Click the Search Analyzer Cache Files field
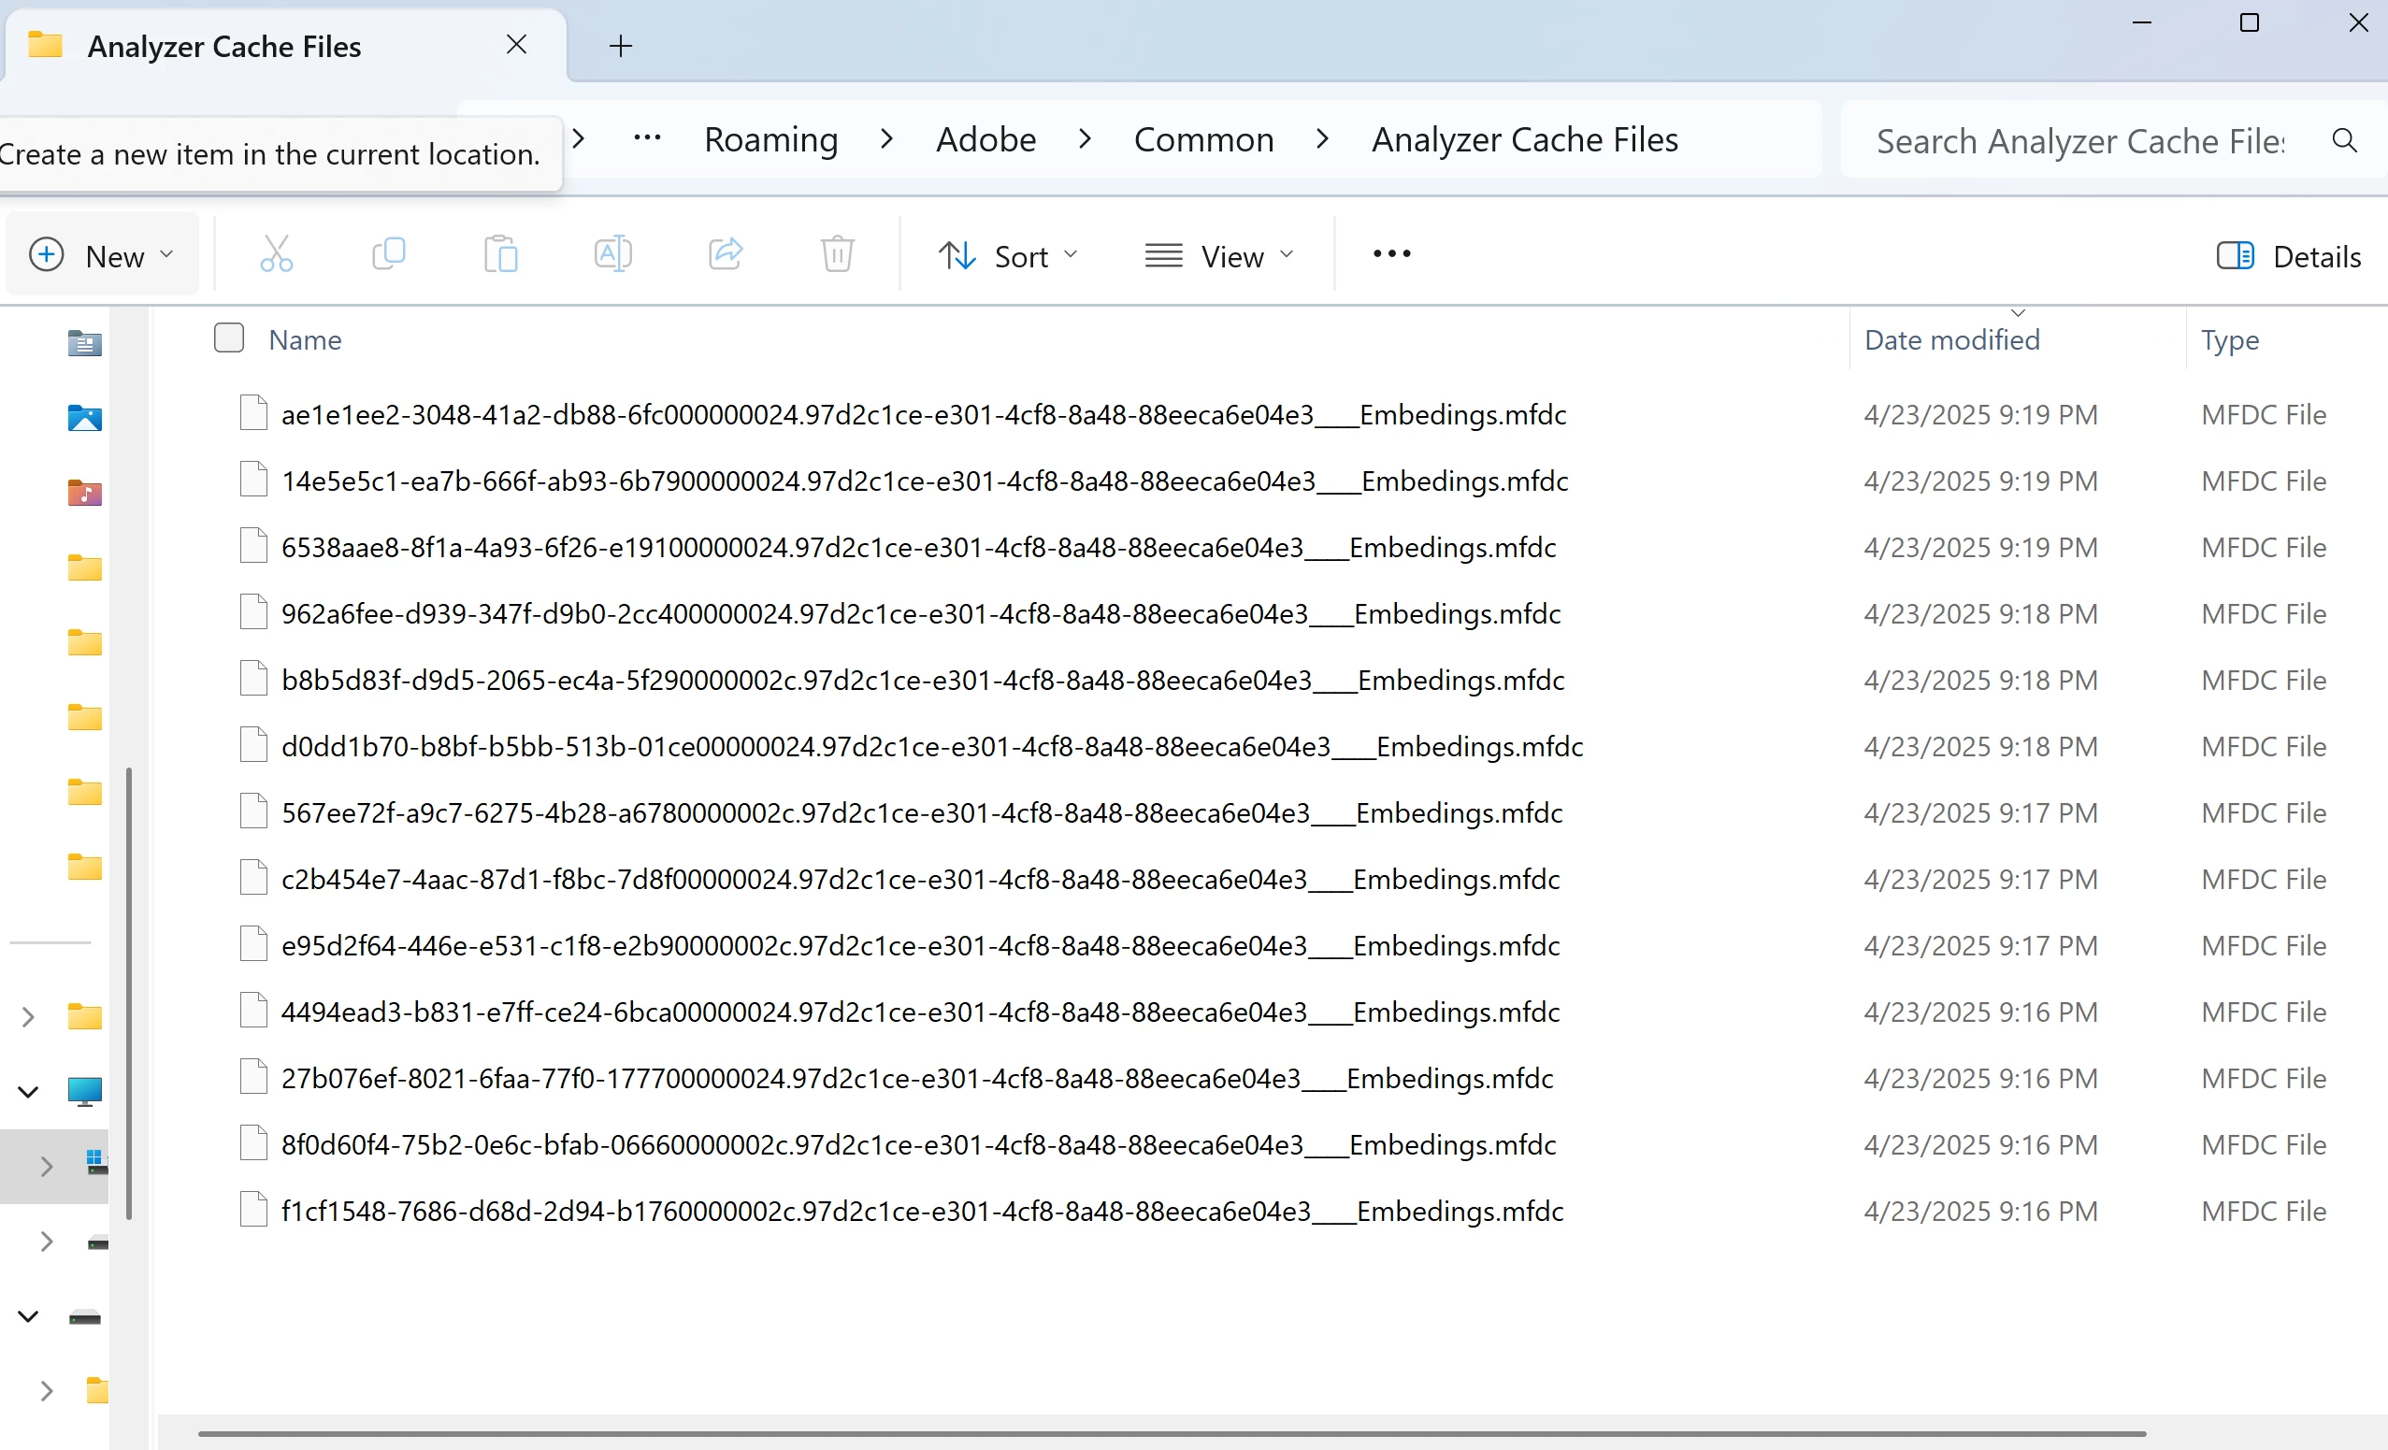Viewport: 2388px width, 1450px height. click(2079, 141)
